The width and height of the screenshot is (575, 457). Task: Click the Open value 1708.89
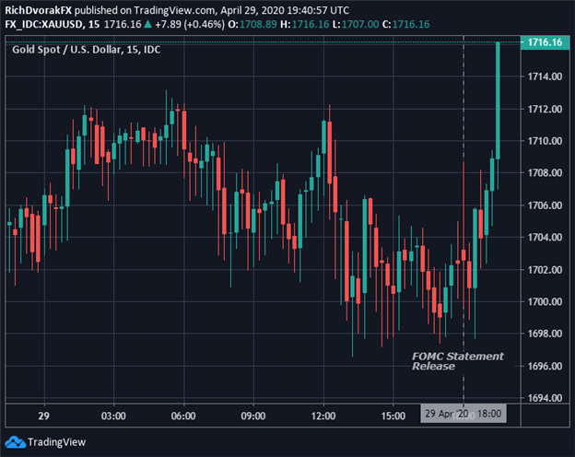[258, 25]
